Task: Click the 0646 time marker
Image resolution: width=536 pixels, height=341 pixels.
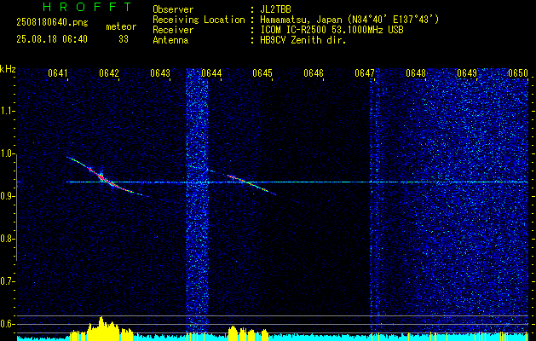Action: [314, 72]
